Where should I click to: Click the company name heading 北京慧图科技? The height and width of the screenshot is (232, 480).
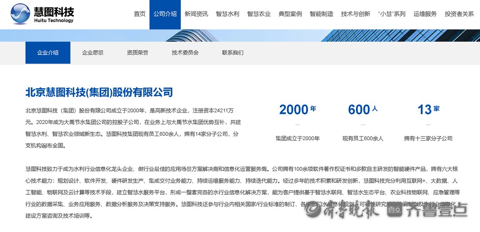[x=99, y=92]
